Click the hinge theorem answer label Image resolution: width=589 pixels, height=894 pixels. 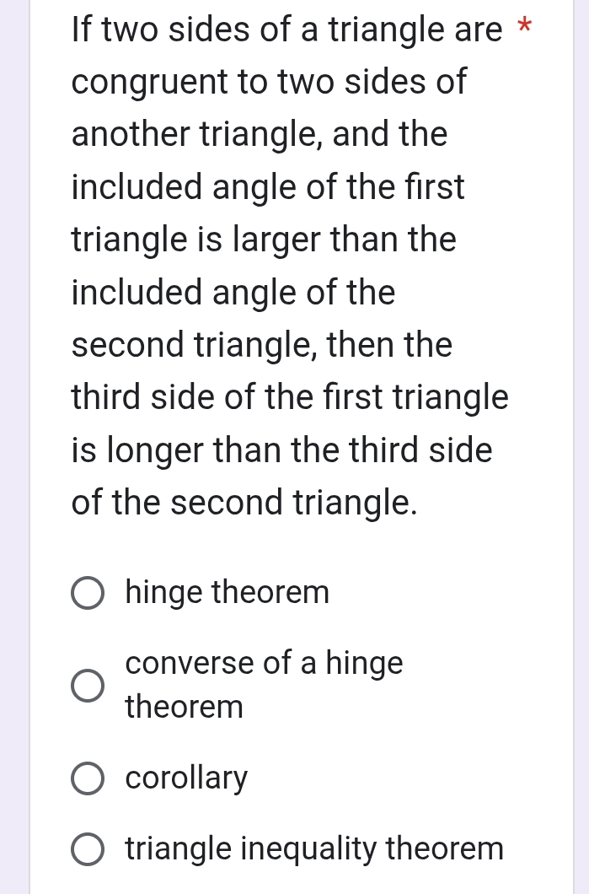click(227, 592)
